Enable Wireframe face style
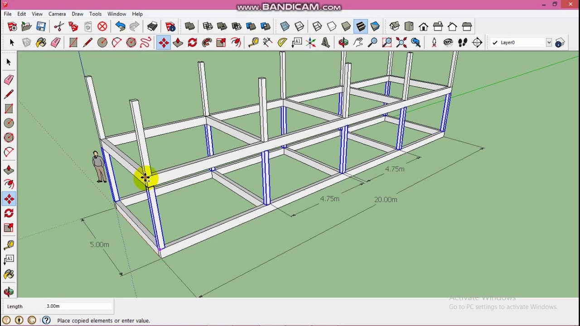The image size is (580, 326). pos(317,26)
